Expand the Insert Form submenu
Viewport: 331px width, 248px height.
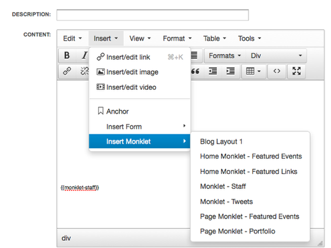(140, 127)
